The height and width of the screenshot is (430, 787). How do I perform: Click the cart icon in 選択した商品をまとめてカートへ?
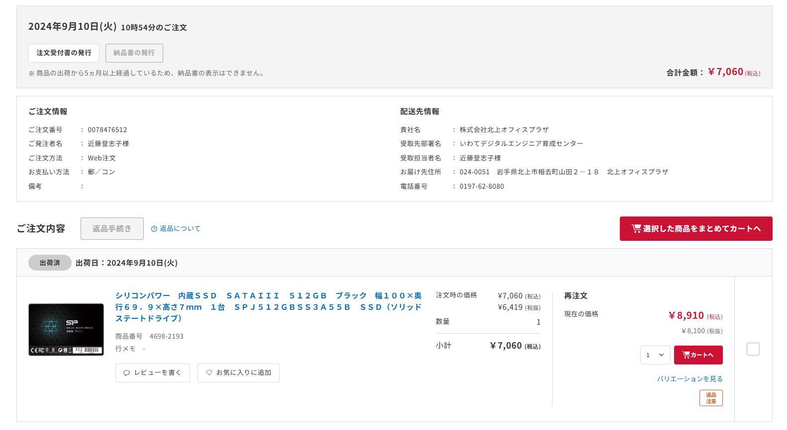point(636,228)
